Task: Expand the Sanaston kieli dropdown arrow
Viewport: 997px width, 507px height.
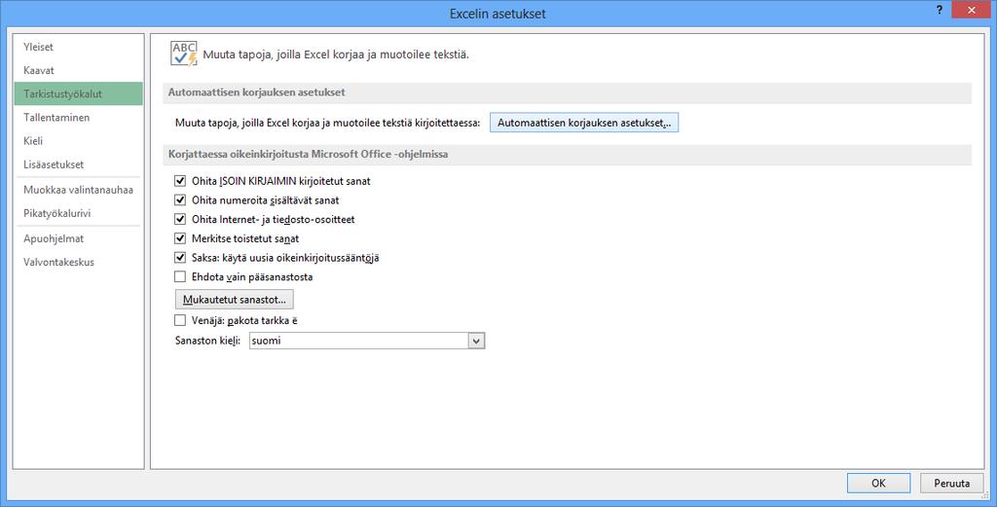Action: coord(476,342)
